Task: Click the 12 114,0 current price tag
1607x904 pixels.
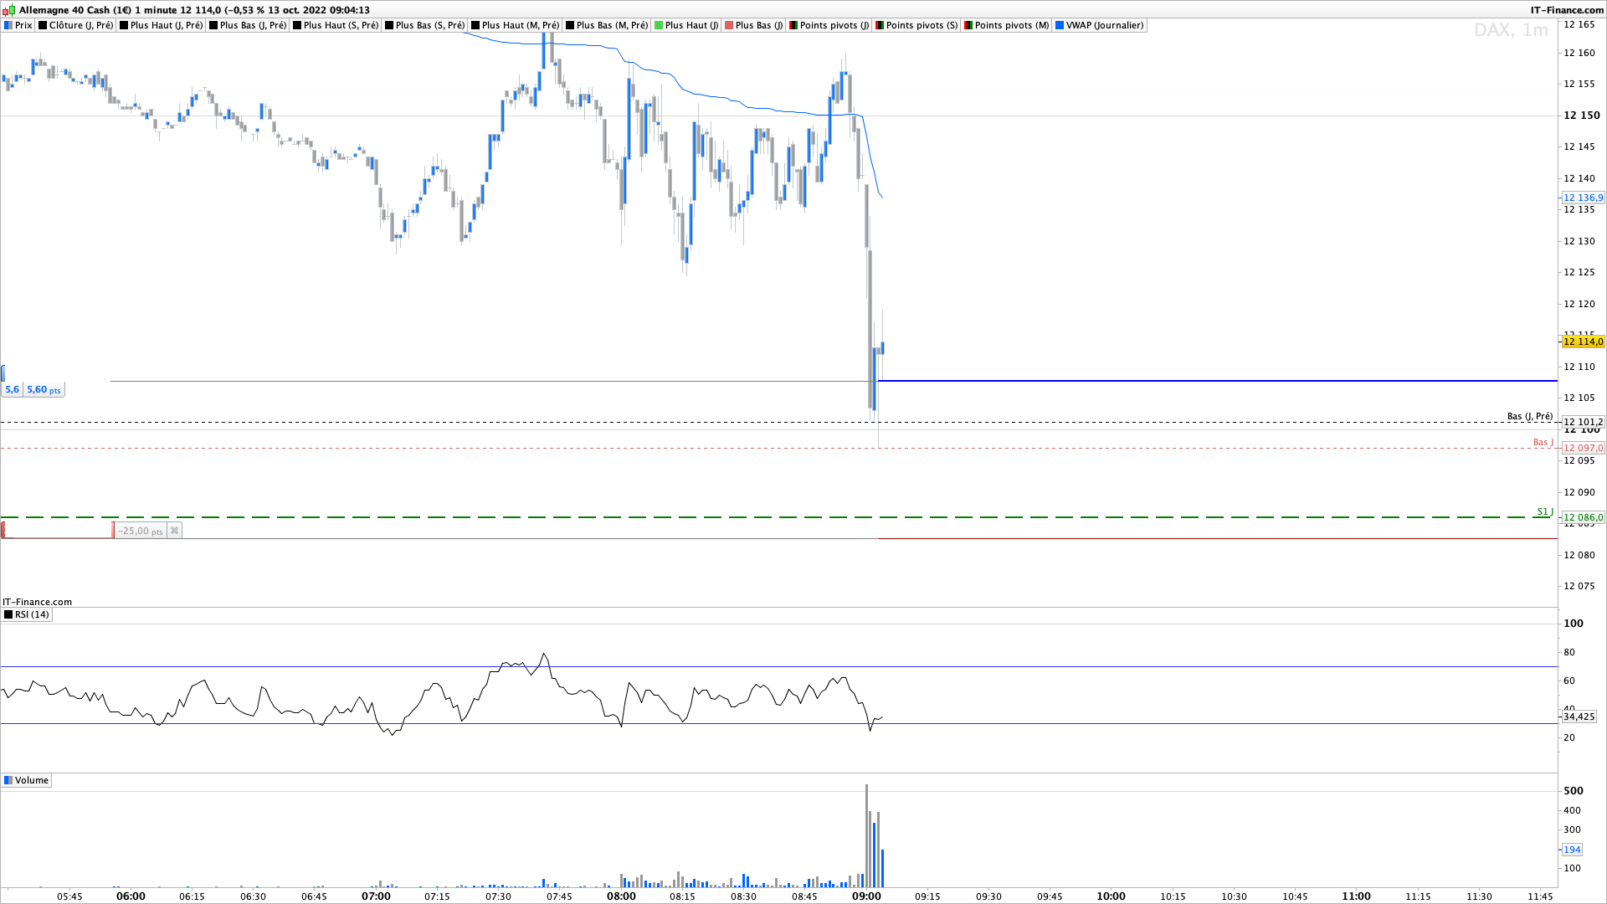Action: tap(1583, 342)
